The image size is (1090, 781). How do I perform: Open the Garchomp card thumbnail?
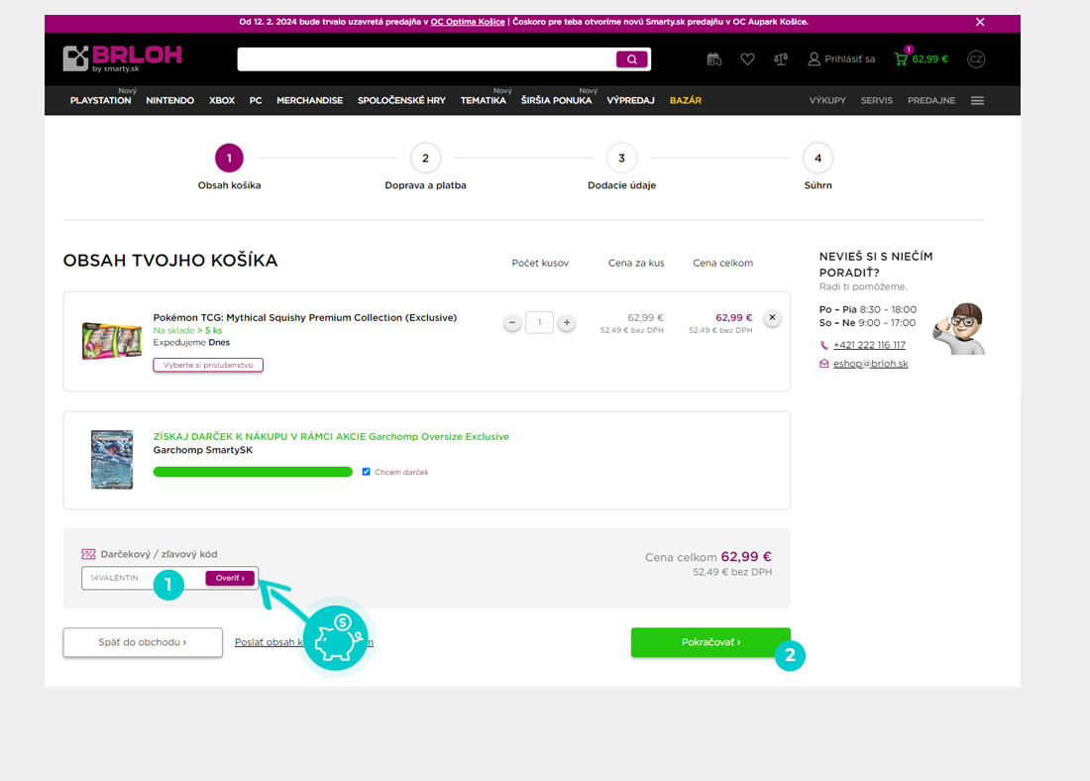[x=112, y=460]
